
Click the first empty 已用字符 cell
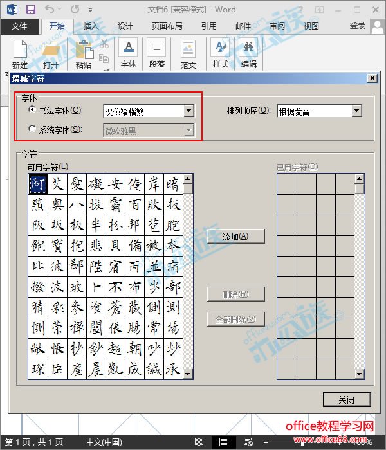pos(287,184)
